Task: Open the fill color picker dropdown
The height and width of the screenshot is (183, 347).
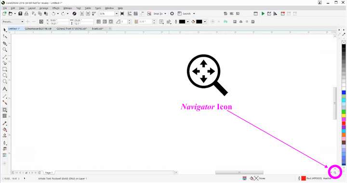Action: (205, 22)
